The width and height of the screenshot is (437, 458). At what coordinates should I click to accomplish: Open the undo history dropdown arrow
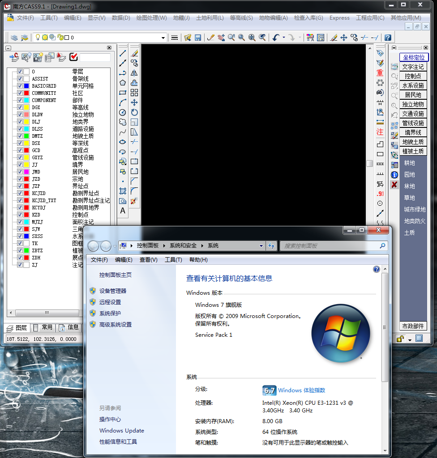click(284, 38)
